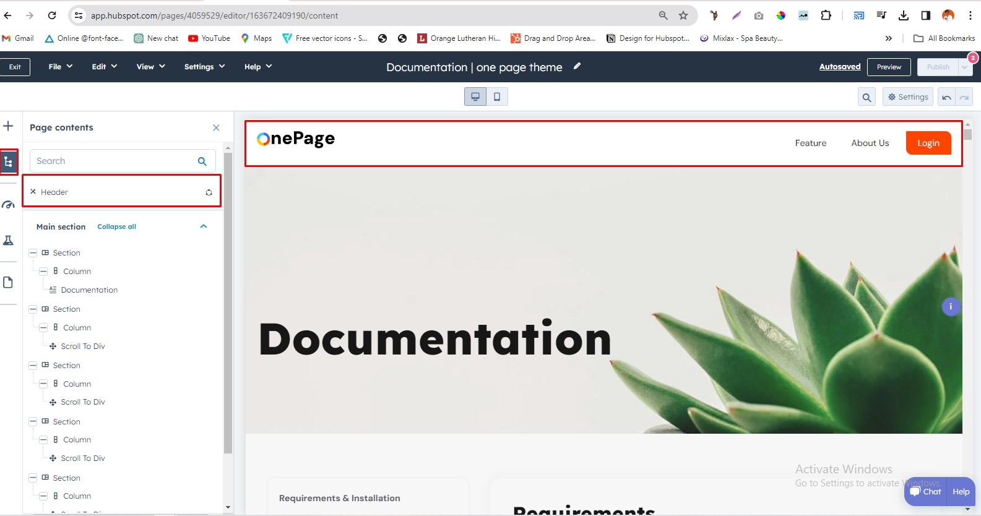Click the pencil icon to rename page

tap(577, 66)
